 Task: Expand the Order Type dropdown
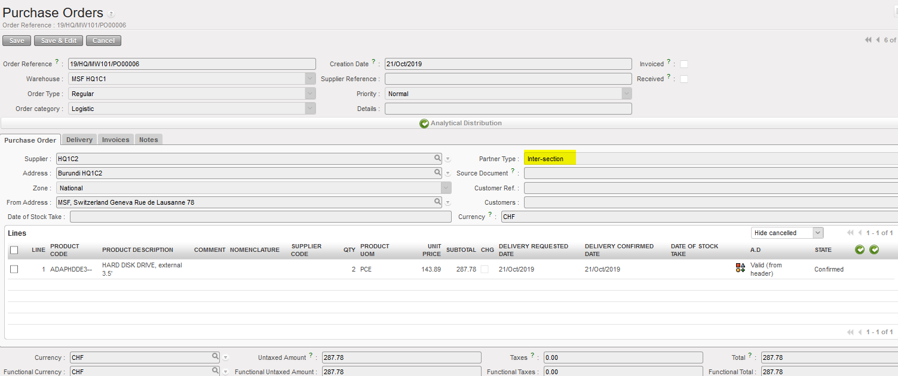click(309, 94)
